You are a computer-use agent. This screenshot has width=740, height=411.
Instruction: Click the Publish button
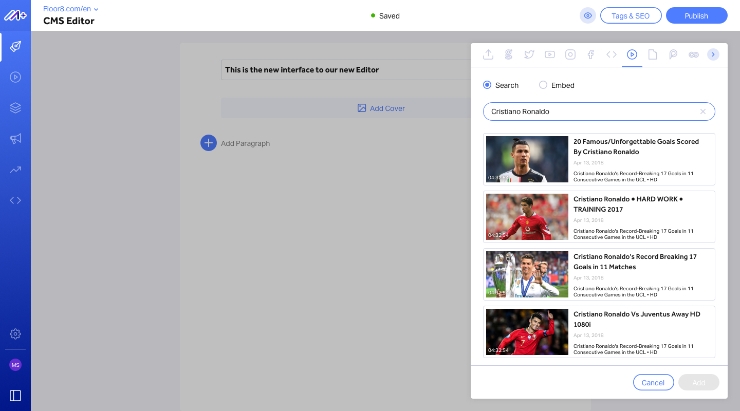pos(696,15)
